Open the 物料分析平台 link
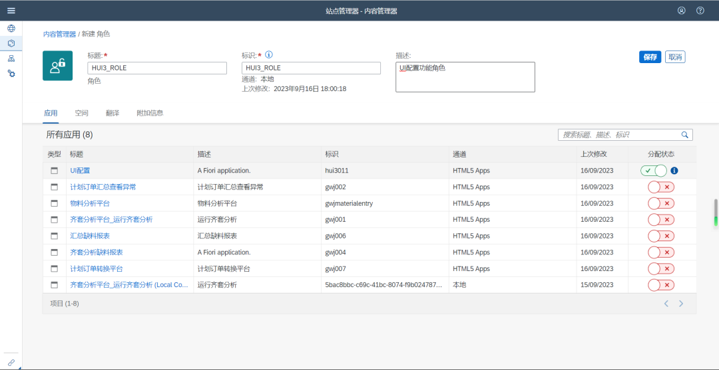The height and width of the screenshot is (370, 719). tap(90, 203)
